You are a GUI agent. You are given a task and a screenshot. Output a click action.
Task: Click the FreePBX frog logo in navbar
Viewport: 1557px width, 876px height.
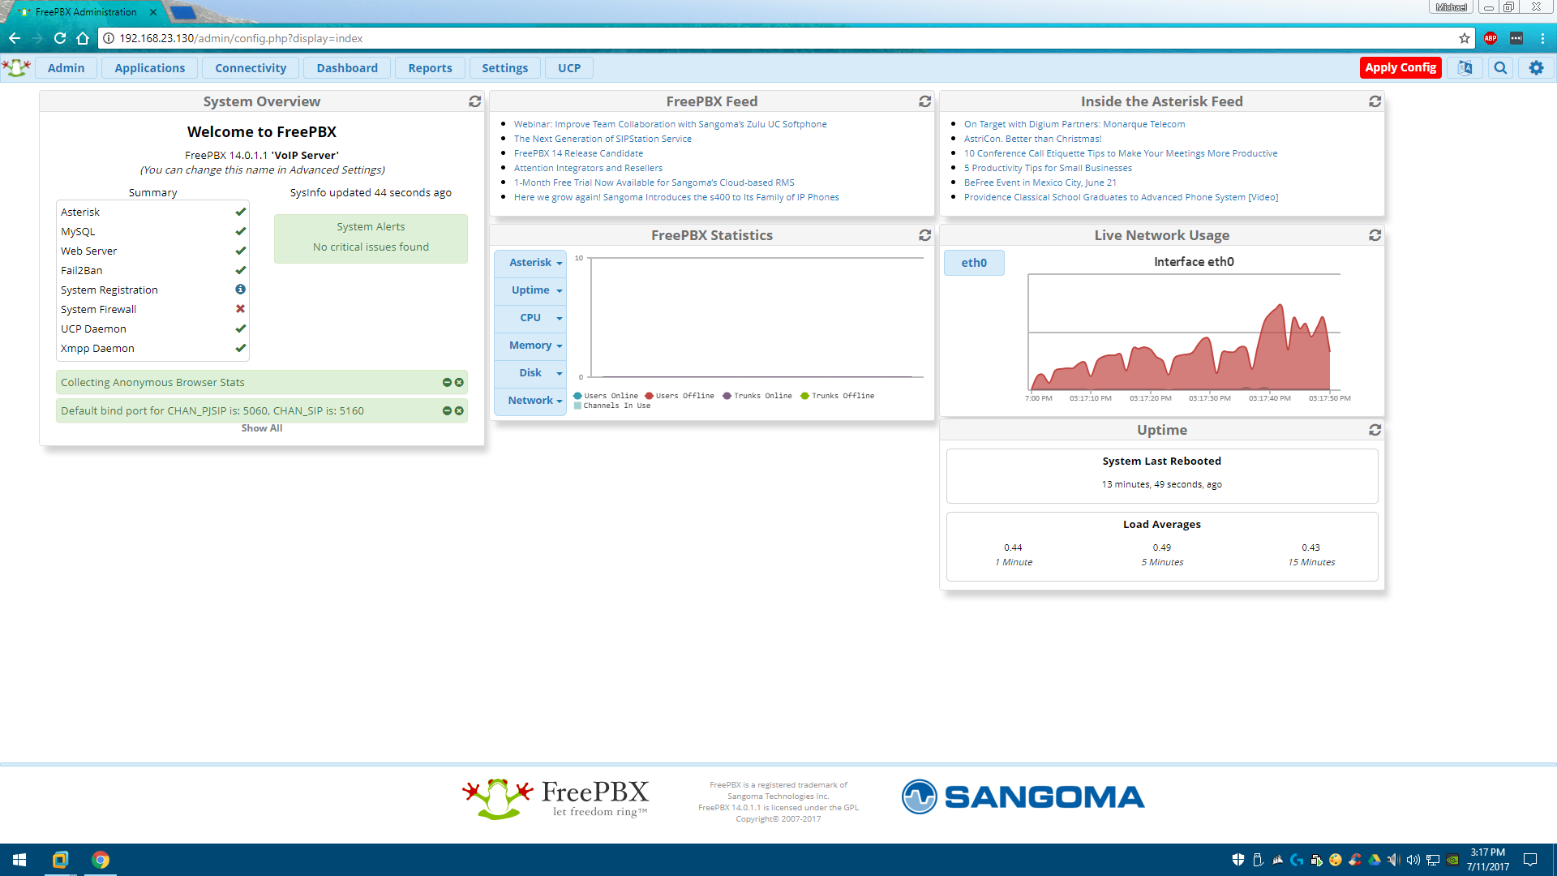coord(16,68)
